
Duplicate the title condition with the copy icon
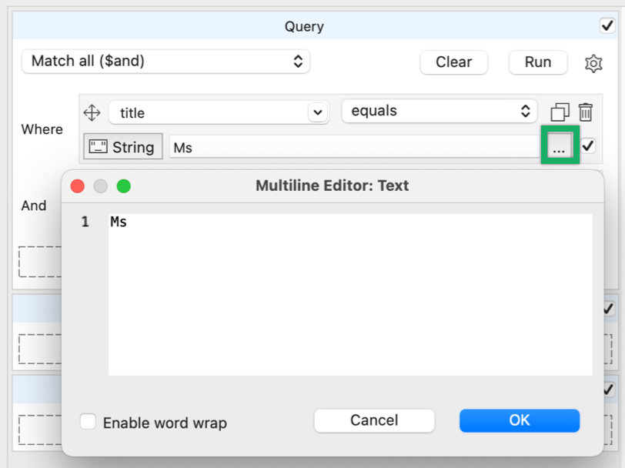(560, 112)
